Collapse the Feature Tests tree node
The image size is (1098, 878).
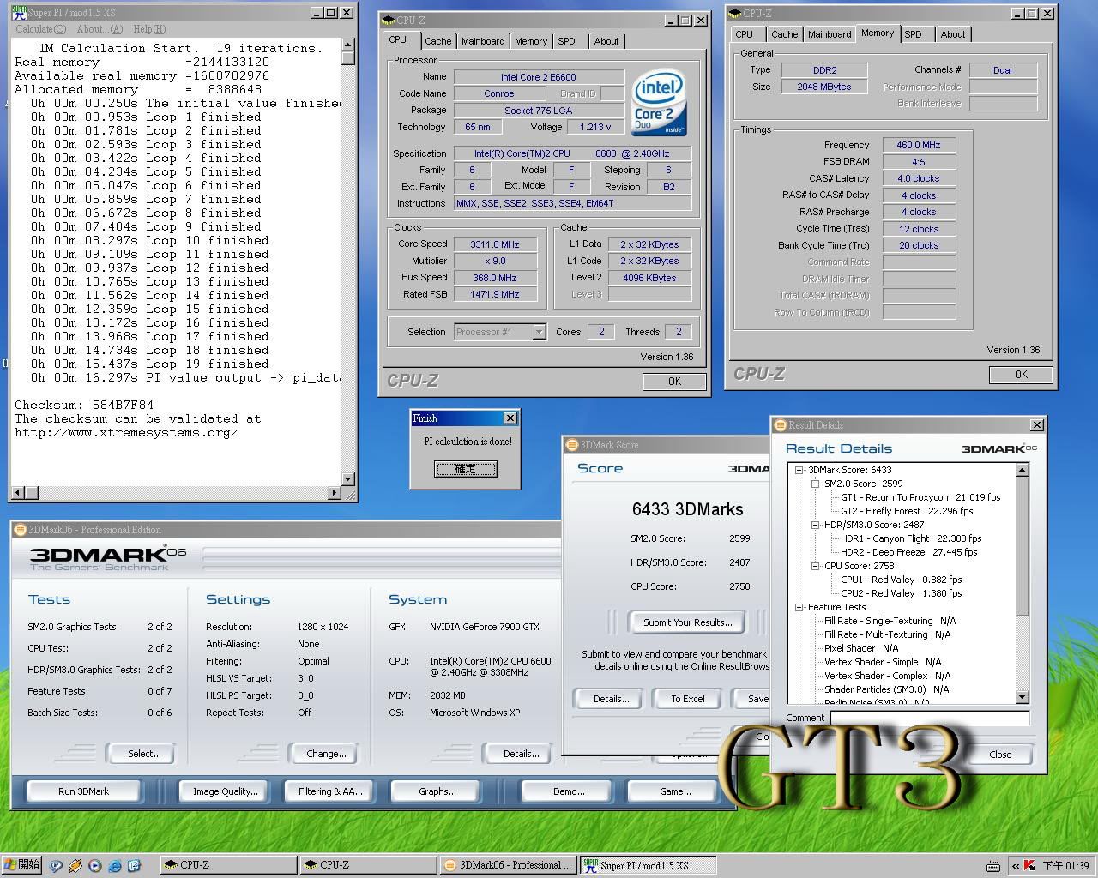pyautogui.click(x=799, y=607)
